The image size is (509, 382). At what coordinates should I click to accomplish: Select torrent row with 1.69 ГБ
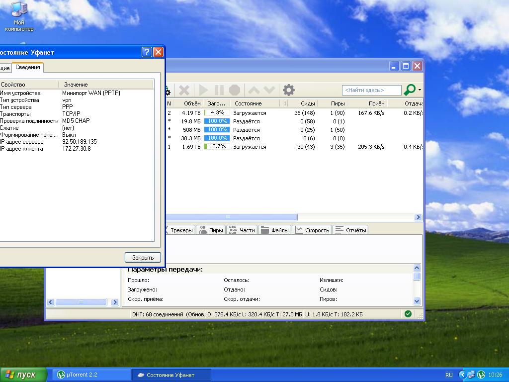[x=294, y=147]
